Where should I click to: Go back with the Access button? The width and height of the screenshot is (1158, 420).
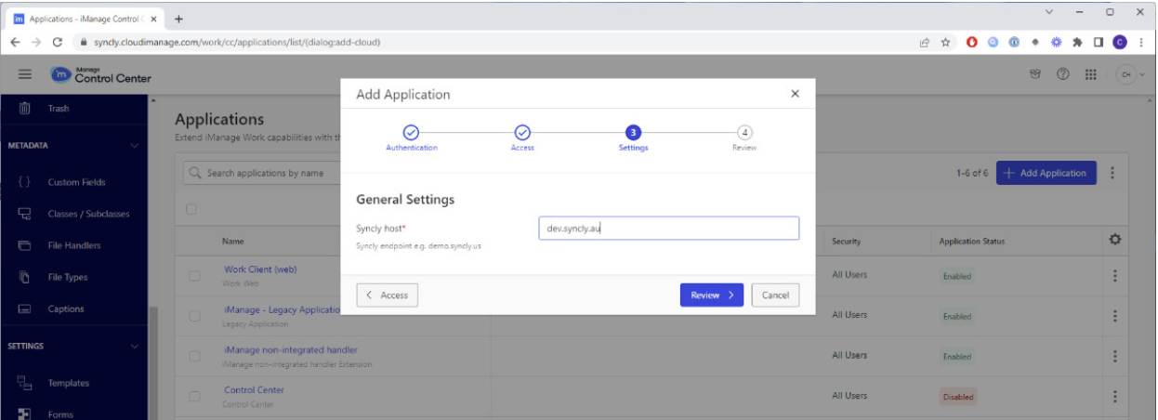[388, 295]
